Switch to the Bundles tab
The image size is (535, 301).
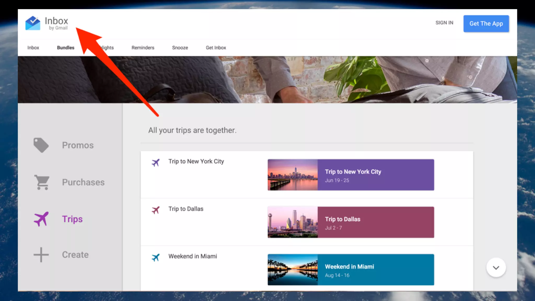click(x=66, y=48)
